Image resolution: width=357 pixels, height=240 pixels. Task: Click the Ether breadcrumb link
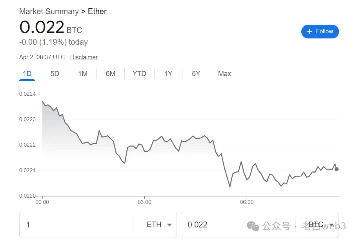pyautogui.click(x=97, y=11)
